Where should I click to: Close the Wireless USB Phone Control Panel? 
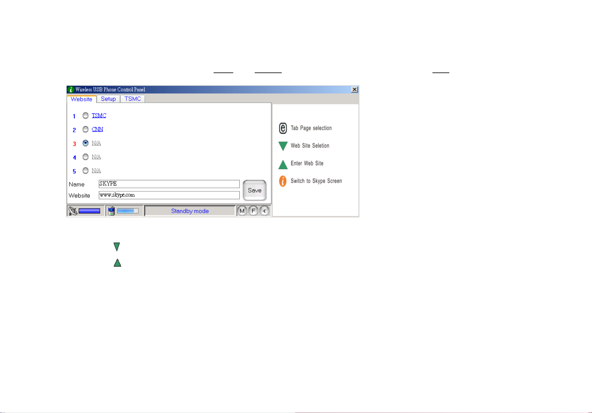click(354, 90)
